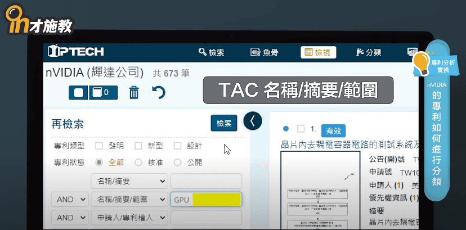Check the 設計 patent type box

click(x=177, y=146)
